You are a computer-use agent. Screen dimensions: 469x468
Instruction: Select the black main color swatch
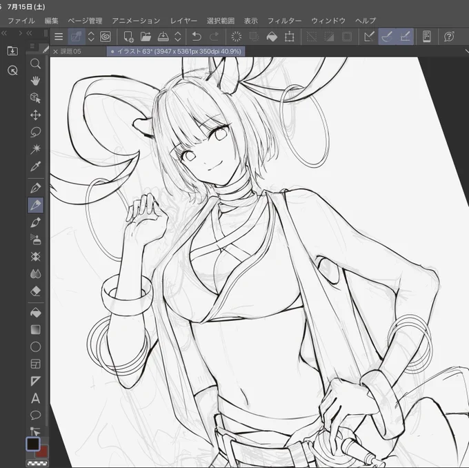[x=32, y=444]
